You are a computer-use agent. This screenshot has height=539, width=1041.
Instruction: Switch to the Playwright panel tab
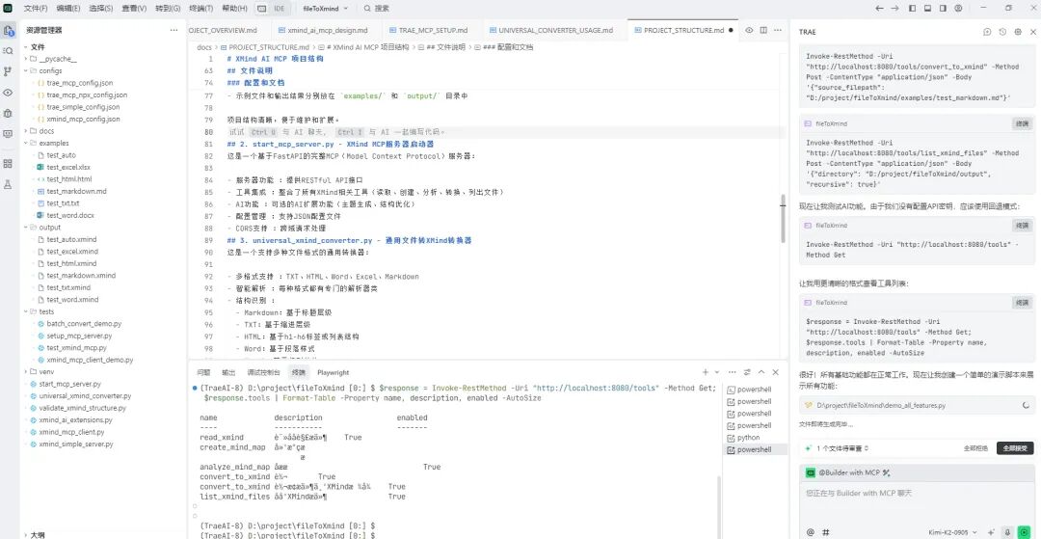click(333, 373)
